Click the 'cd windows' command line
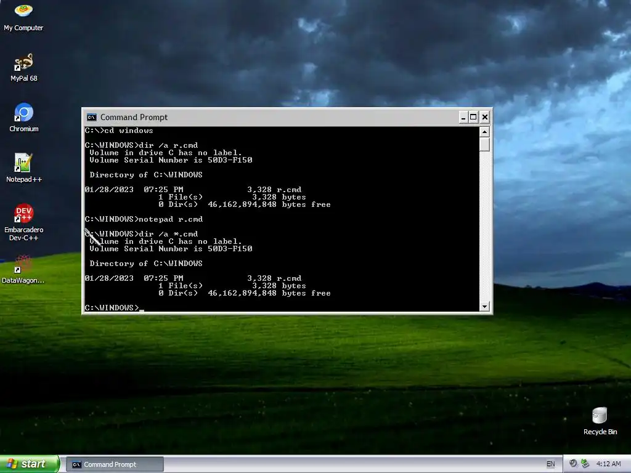The height and width of the screenshot is (473, 631). [x=119, y=131]
